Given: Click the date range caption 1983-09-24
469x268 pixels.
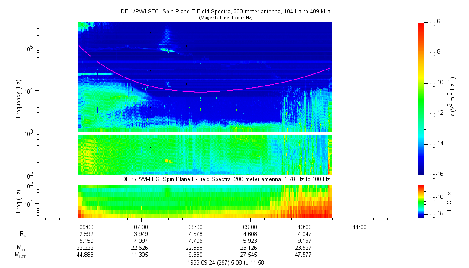Looking at the screenshot, I should [x=226, y=263].
